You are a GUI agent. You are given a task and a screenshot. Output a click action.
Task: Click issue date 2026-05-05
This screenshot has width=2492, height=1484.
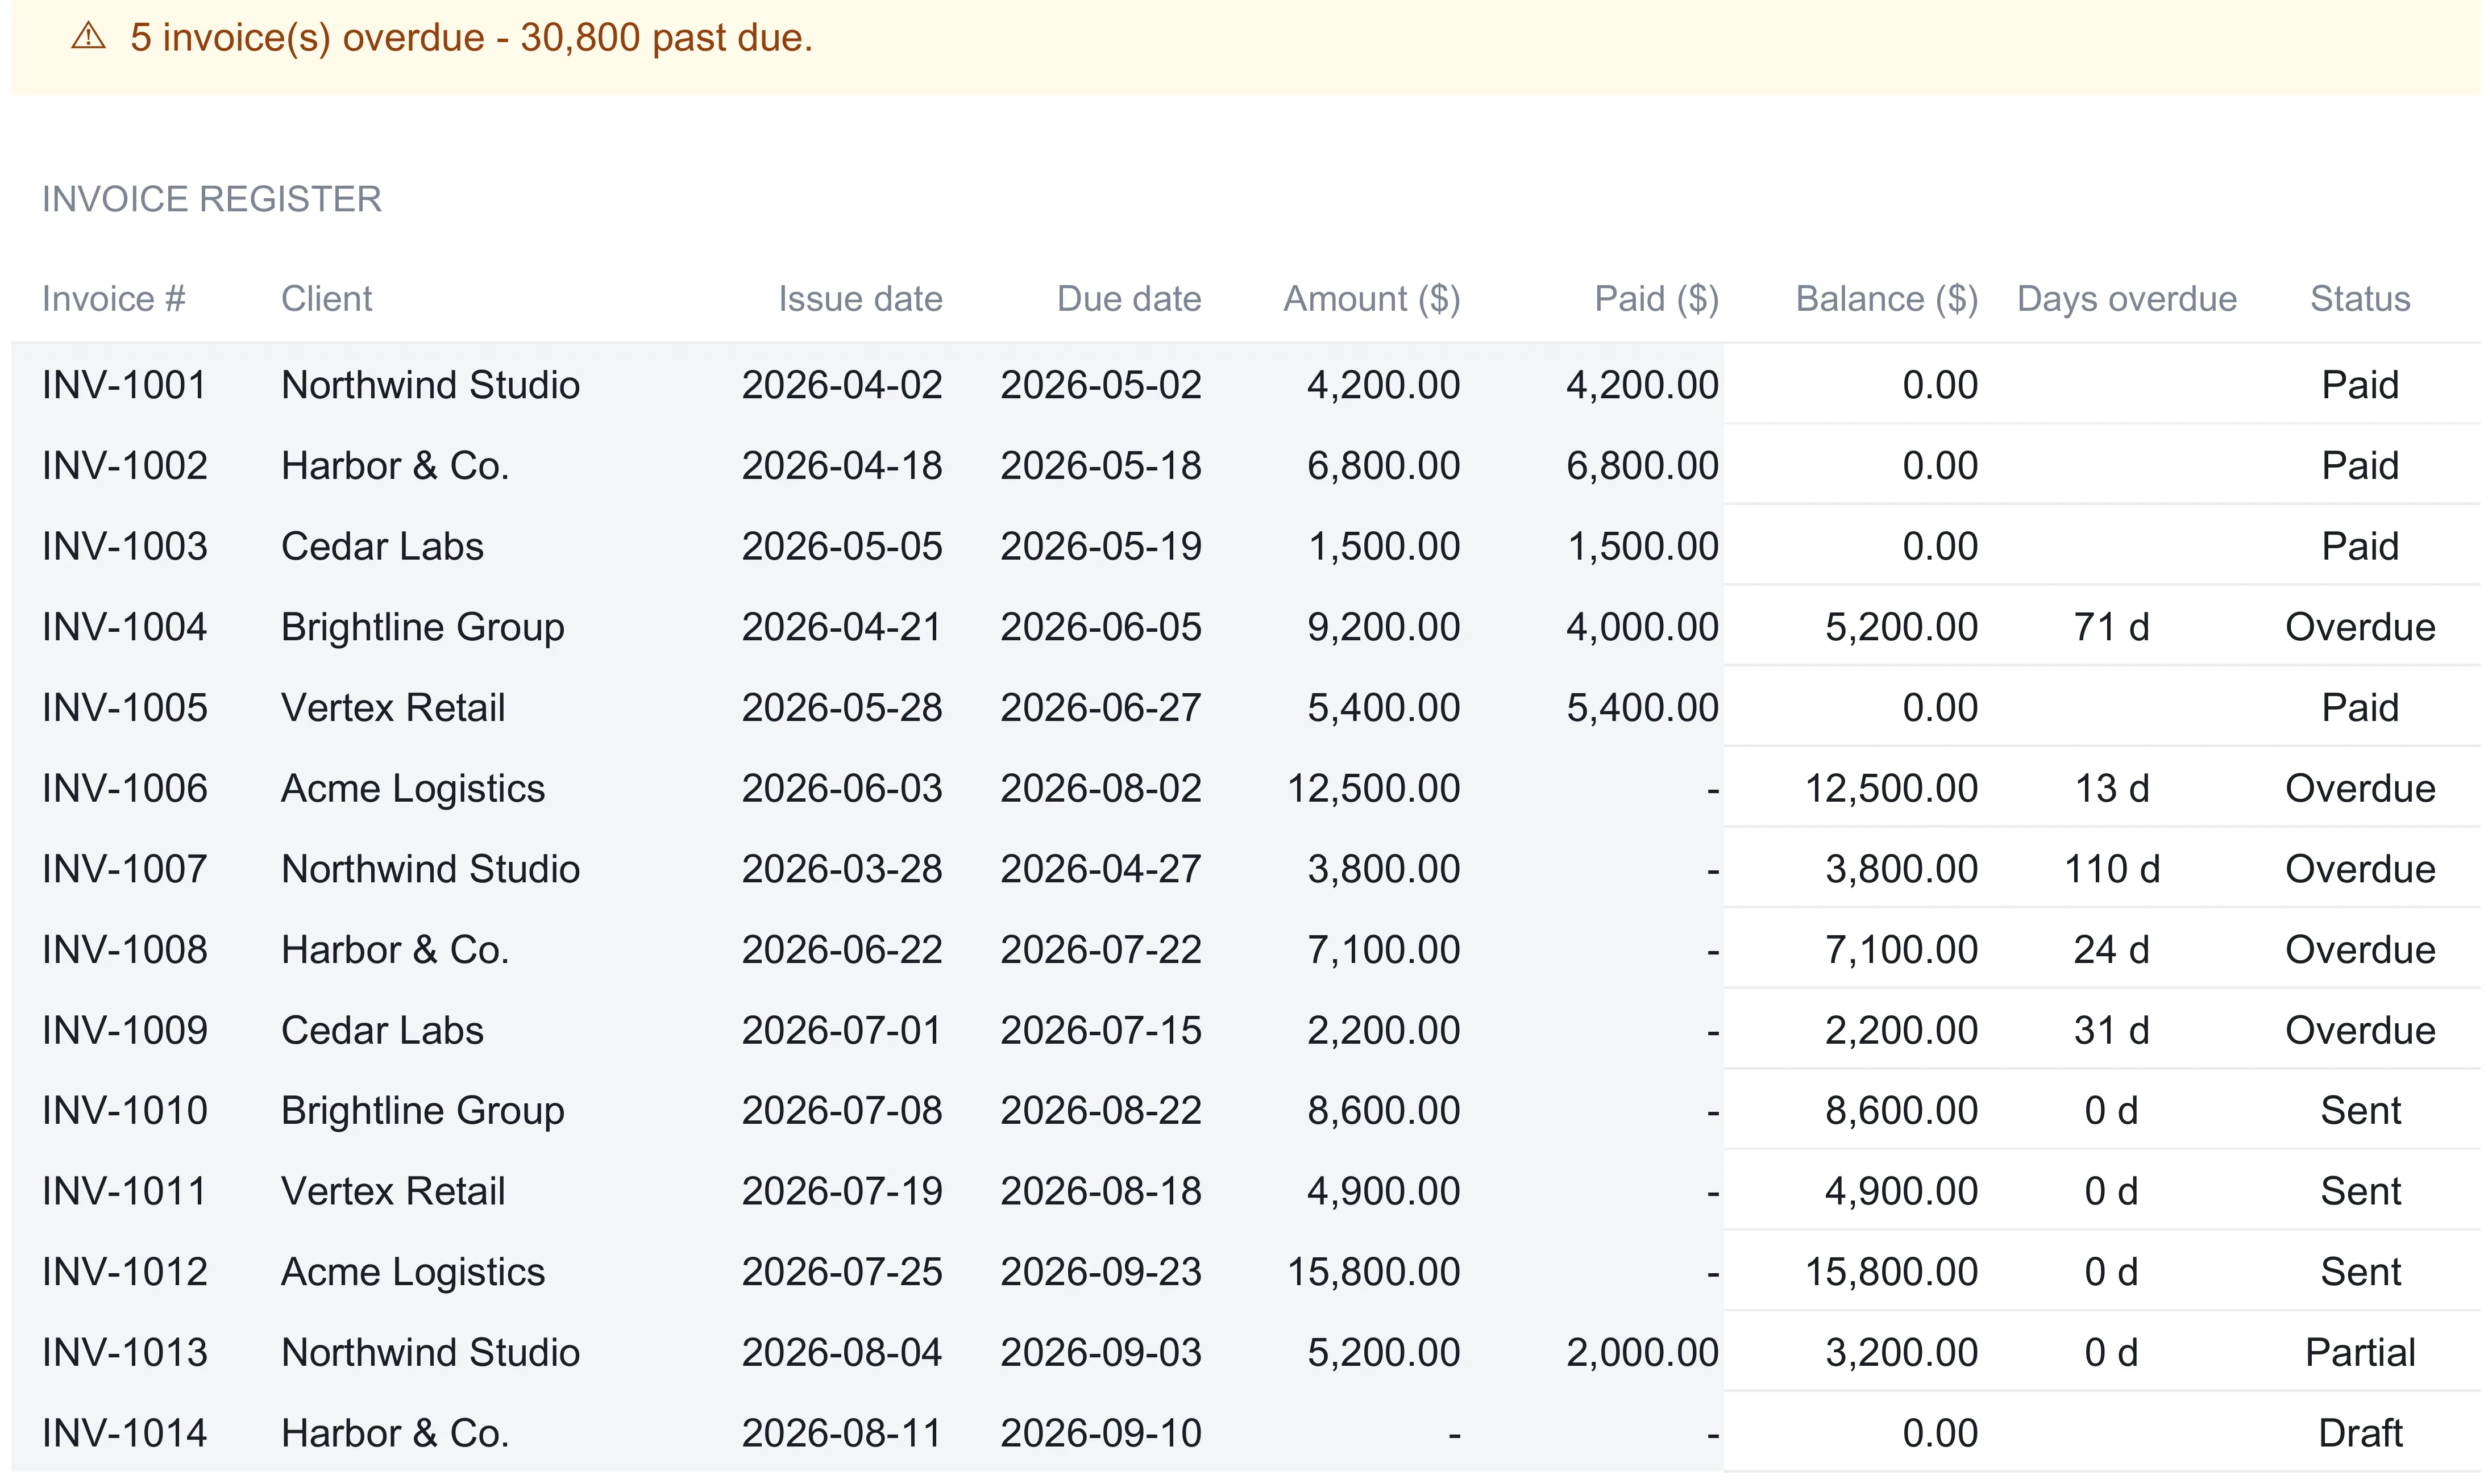(842, 547)
